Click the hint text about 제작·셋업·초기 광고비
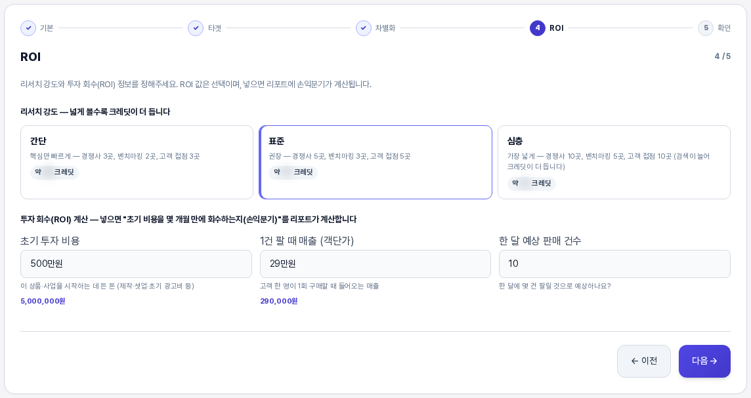The image size is (751, 398). pos(107,286)
